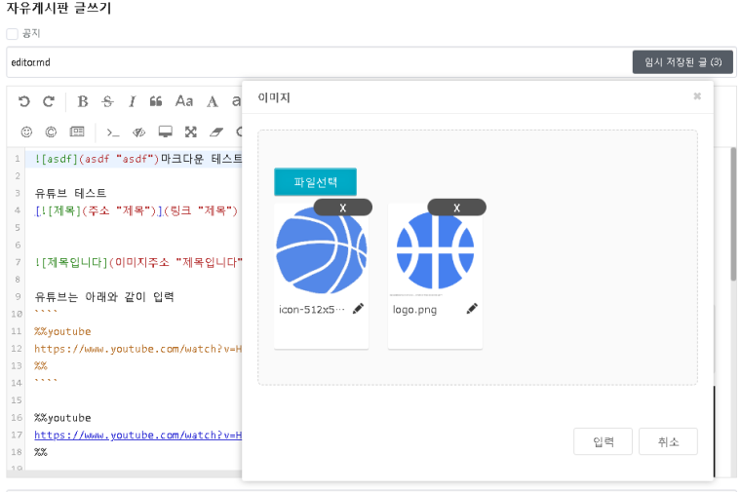Switch to fullscreen with the expand arrows icon

pyautogui.click(x=191, y=132)
